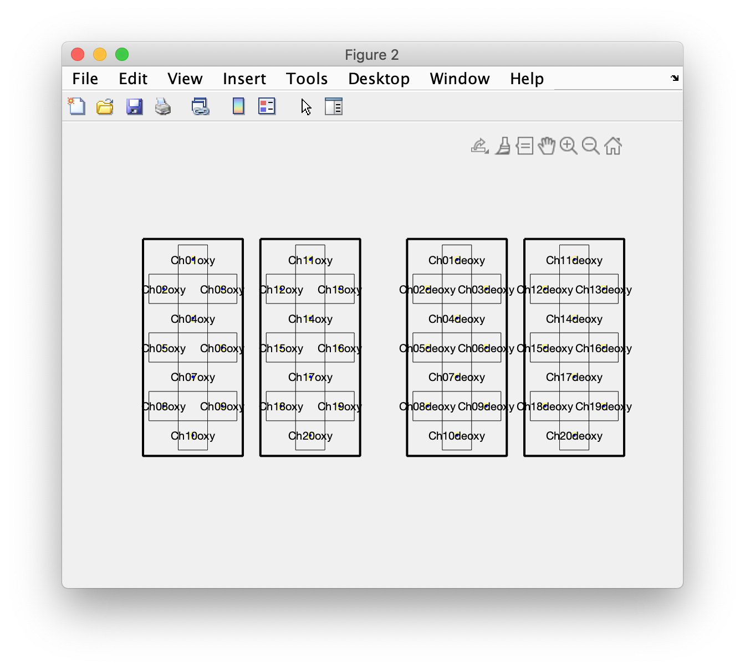Click the Print Figure printer icon
745x670 pixels.
[163, 106]
